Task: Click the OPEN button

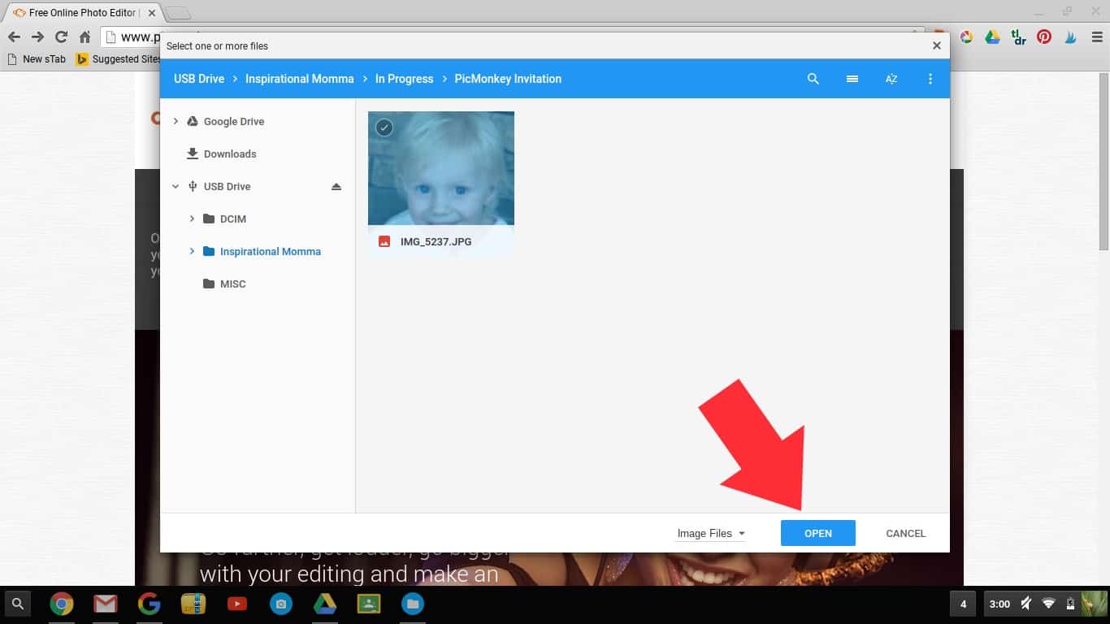Action: [817, 533]
